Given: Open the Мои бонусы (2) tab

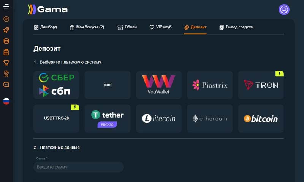Looking at the screenshot, I should 87,27.
